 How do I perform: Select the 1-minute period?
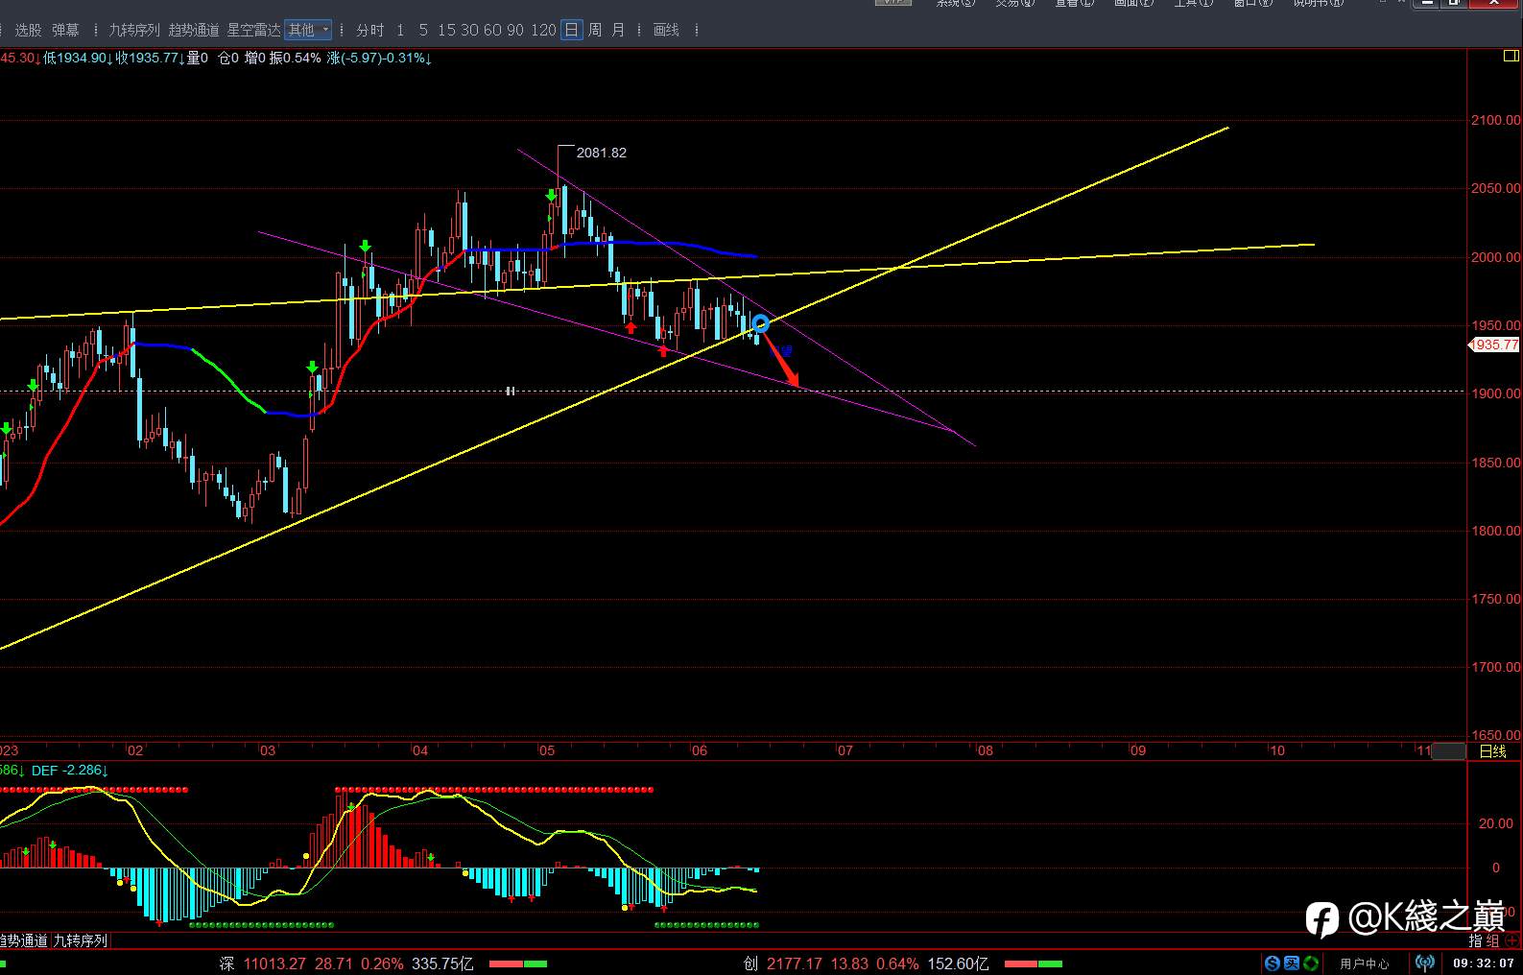400,31
